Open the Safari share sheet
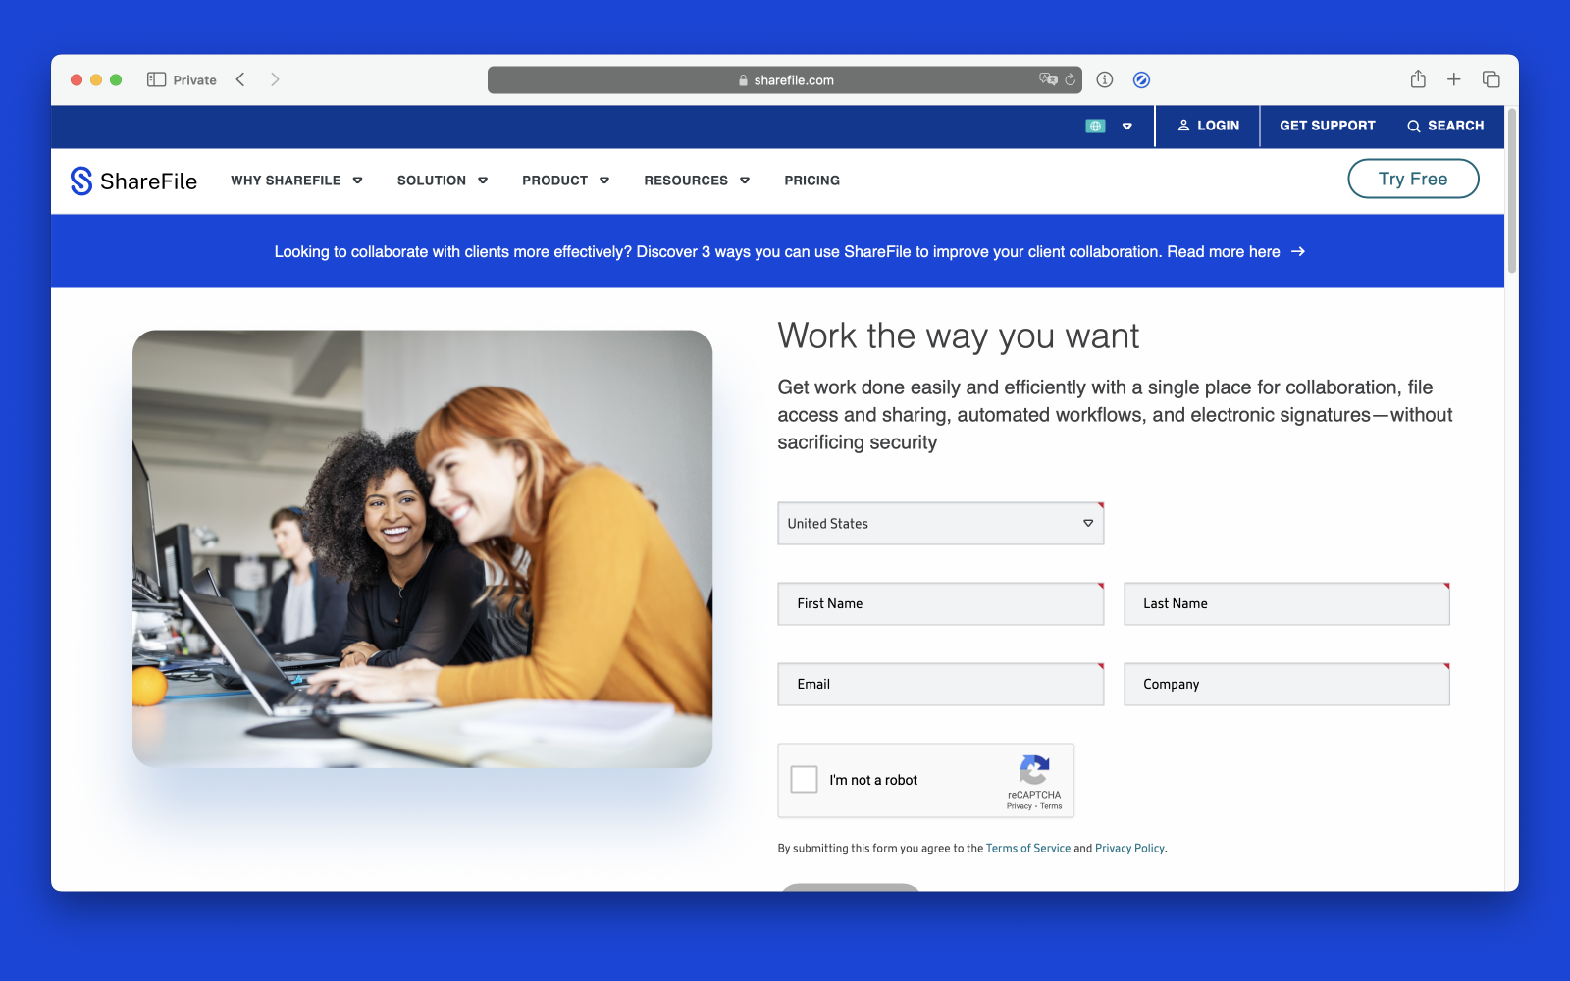 [1417, 79]
